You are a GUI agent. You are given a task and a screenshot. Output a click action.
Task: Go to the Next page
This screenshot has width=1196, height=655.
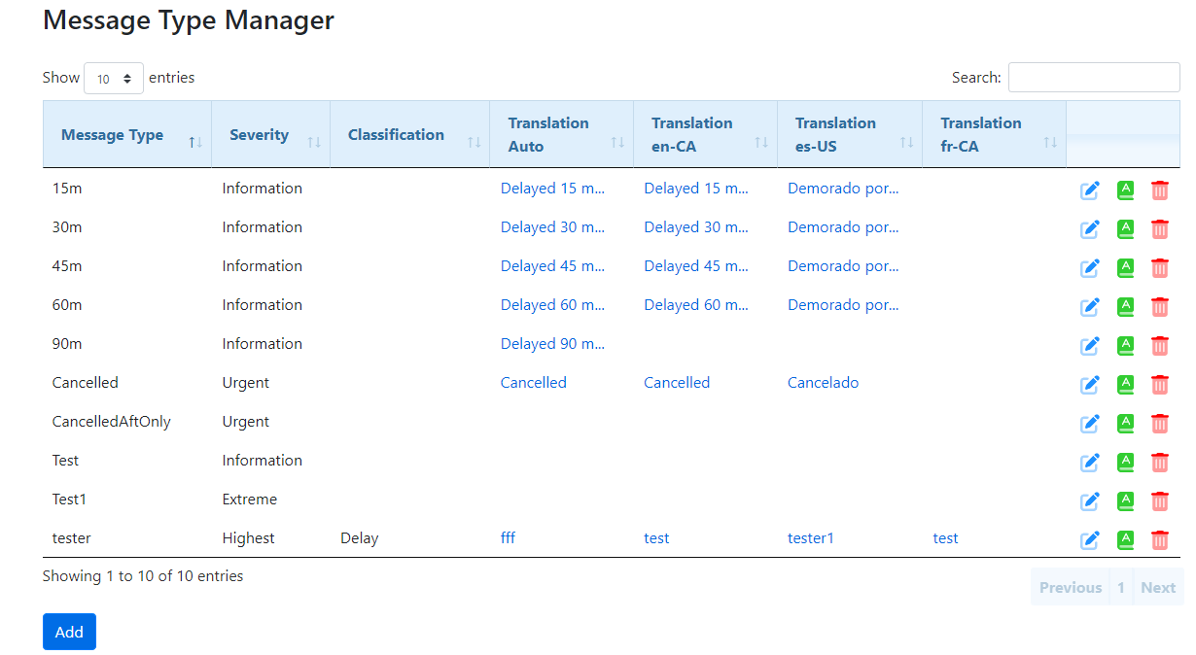pyautogui.click(x=1157, y=587)
